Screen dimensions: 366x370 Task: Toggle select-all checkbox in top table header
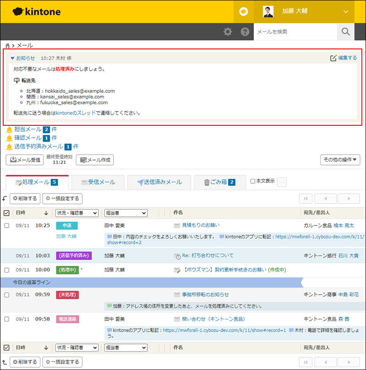coord(7,213)
